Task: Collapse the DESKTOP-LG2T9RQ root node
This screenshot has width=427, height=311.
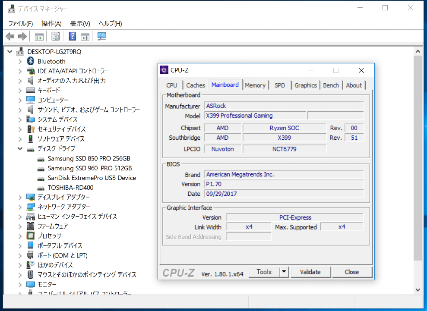Action: tap(10, 51)
